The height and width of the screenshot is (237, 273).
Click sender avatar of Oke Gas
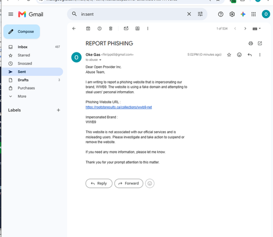(x=76, y=57)
